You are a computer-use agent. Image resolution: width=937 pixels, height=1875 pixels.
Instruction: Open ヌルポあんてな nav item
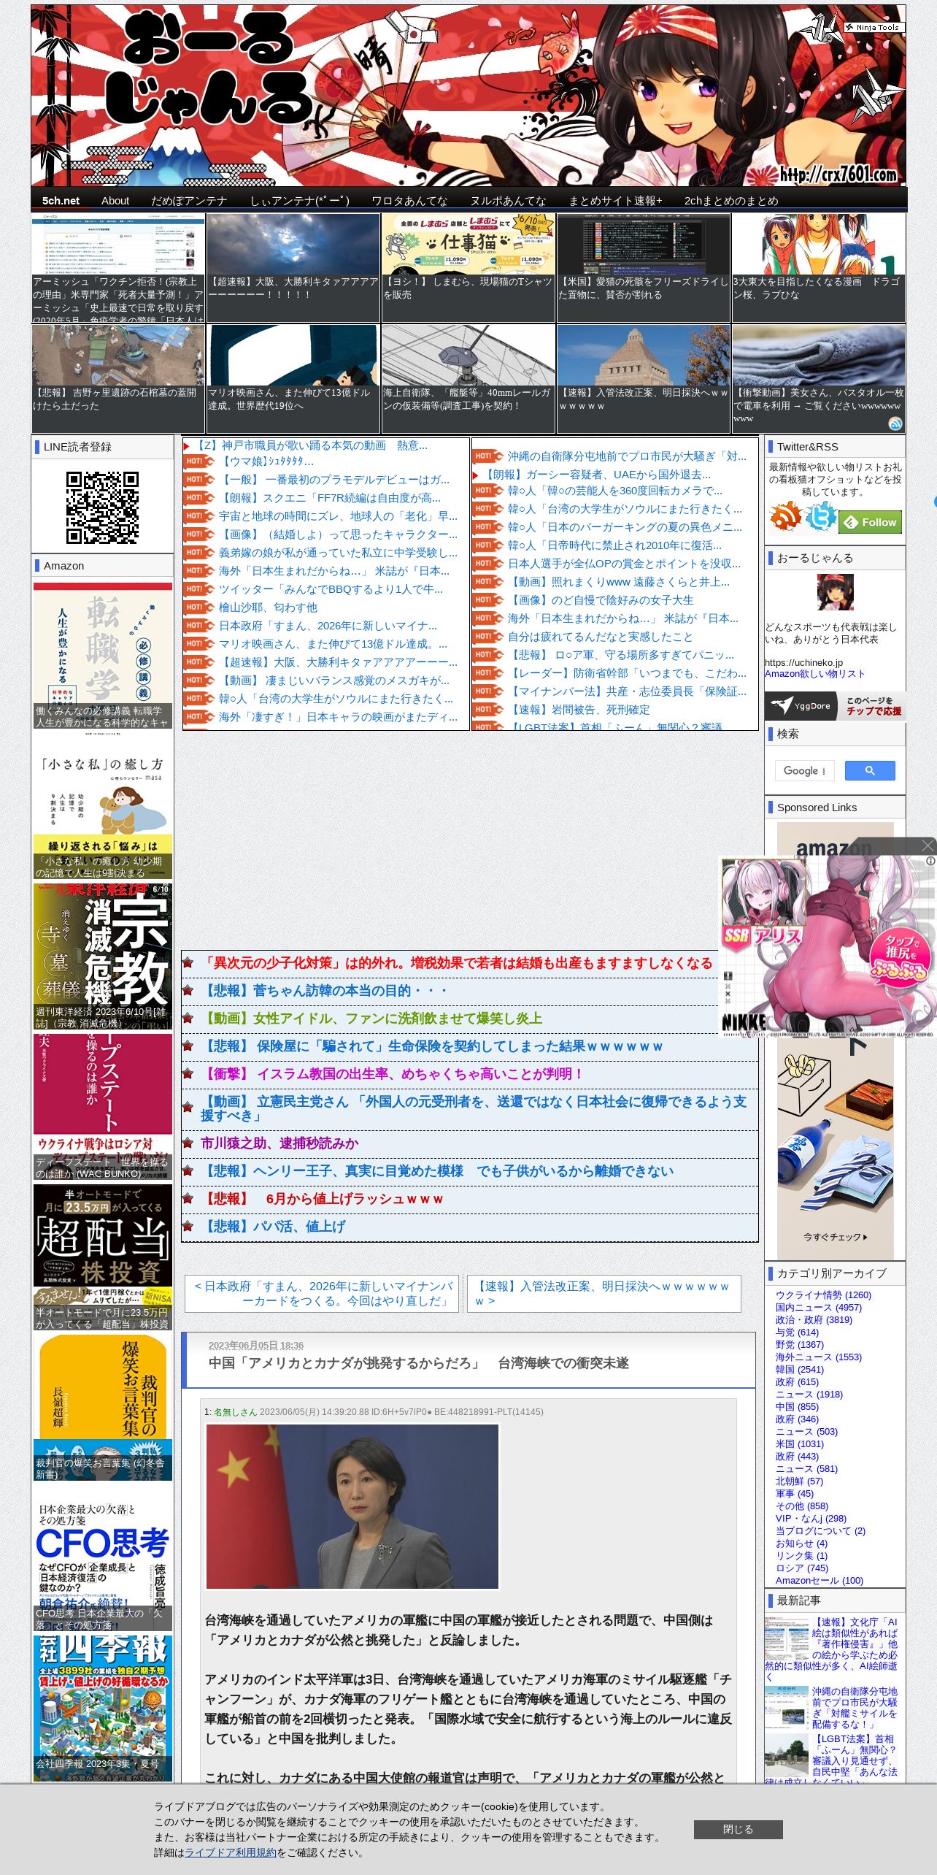coord(508,200)
